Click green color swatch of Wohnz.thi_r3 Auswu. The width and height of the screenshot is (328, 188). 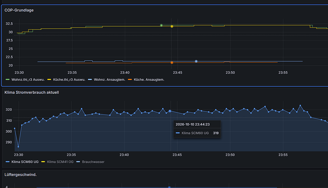coord(8,79)
